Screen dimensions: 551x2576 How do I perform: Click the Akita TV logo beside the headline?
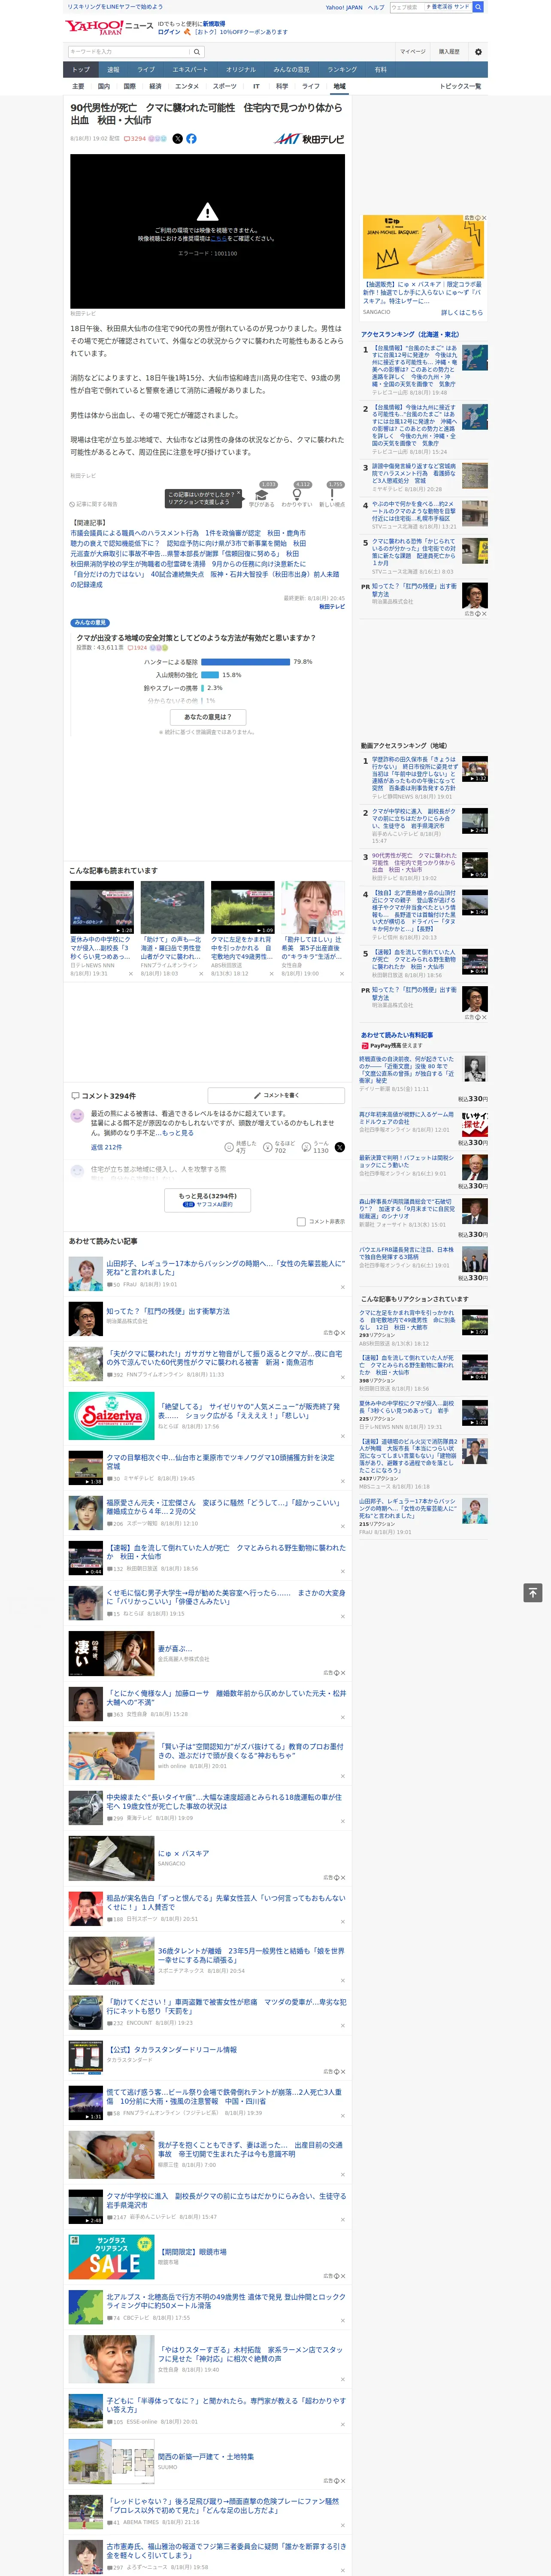(309, 139)
